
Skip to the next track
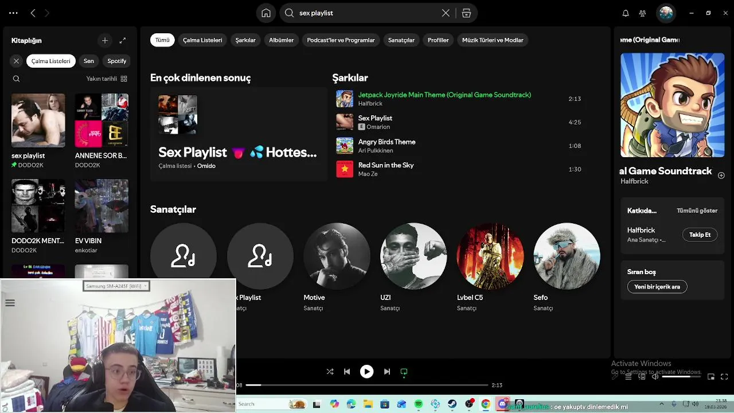point(386,372)
